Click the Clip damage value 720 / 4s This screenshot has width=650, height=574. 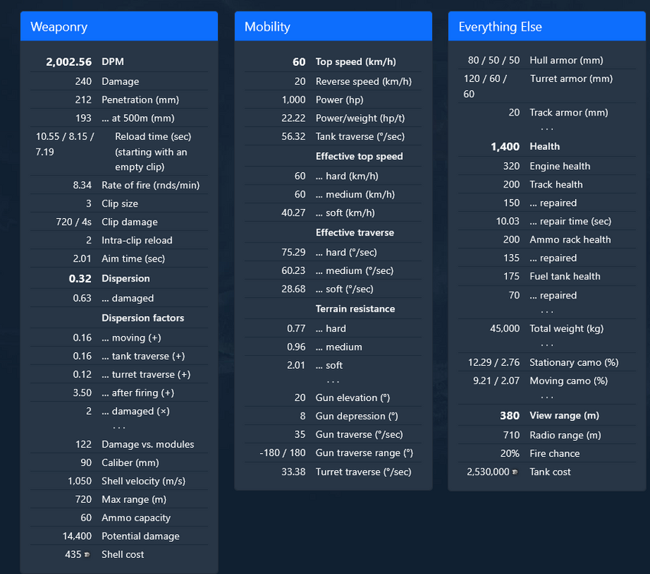(73, 222)
